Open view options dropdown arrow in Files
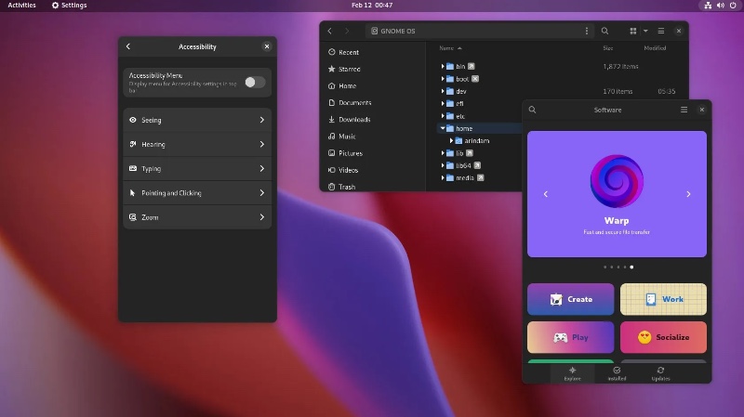744x417 pixels. pyautogui.click(x=646, y=31)
